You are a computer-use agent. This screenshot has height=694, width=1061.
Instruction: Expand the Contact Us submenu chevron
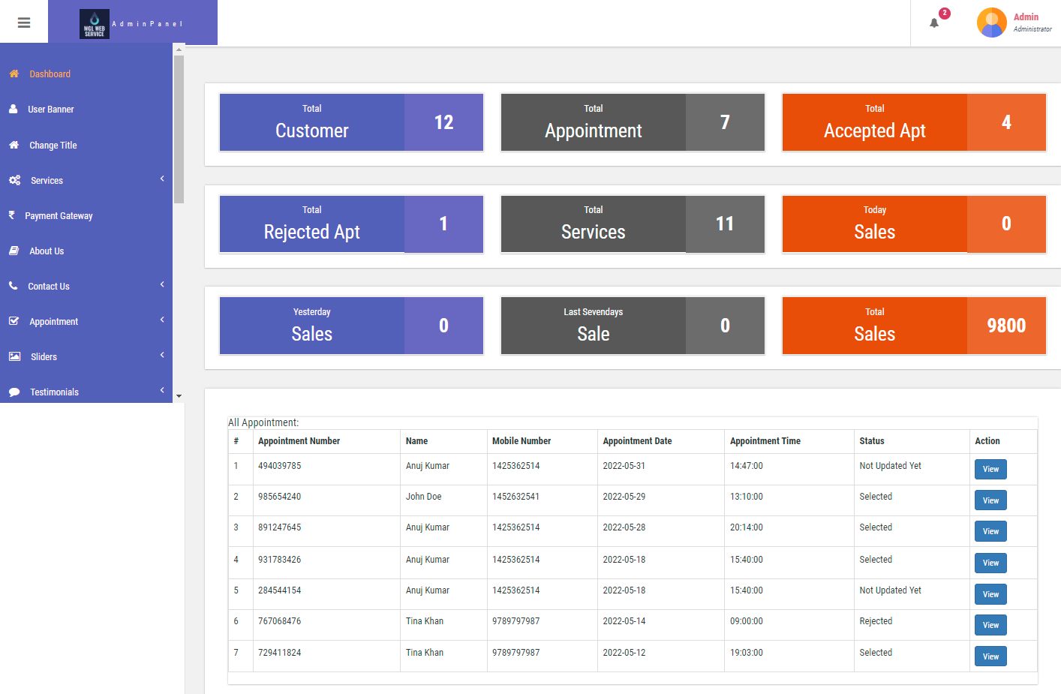pyautogui.click(x=161, y=284)
